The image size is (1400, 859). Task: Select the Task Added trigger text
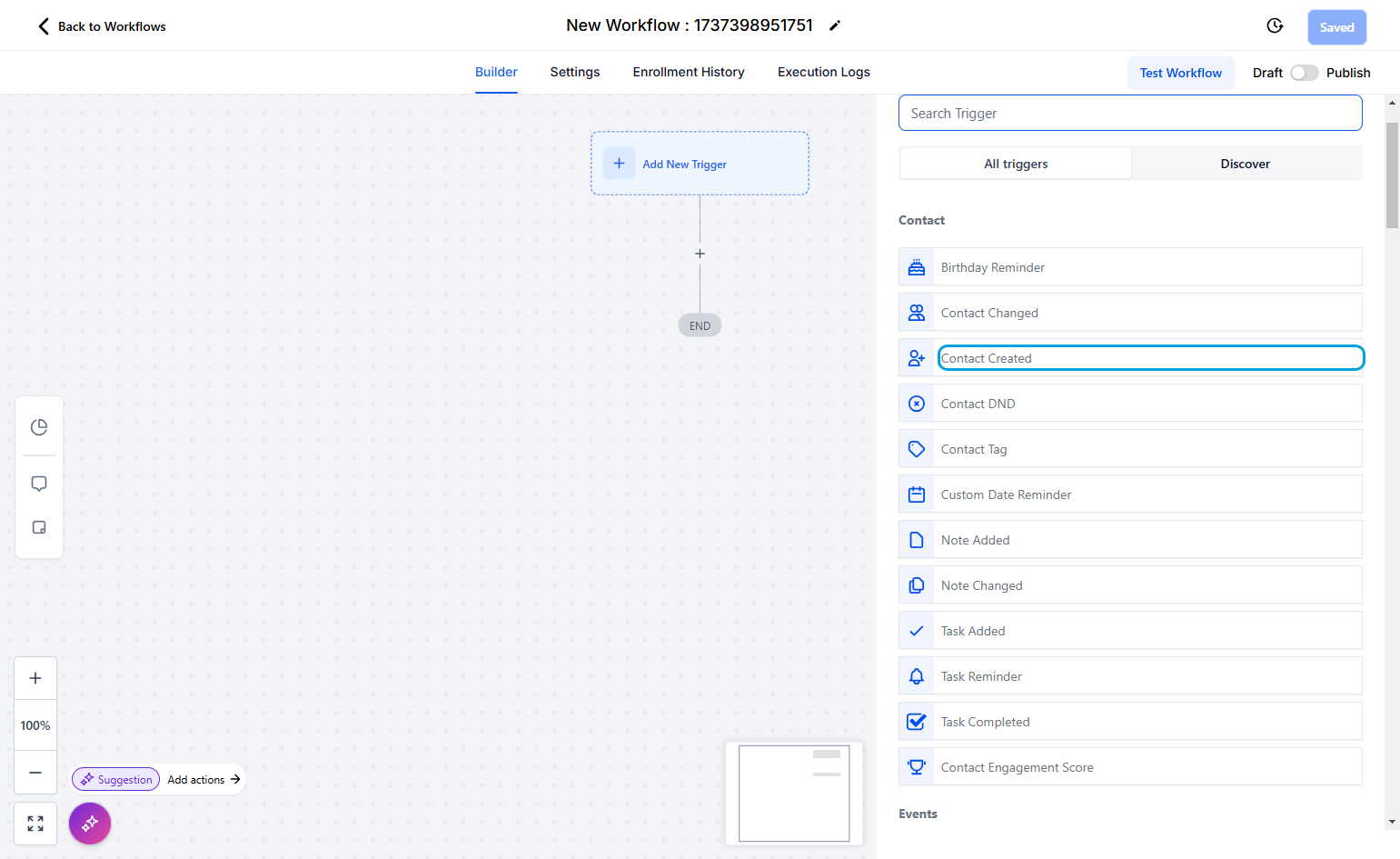(x=973, y=631)
